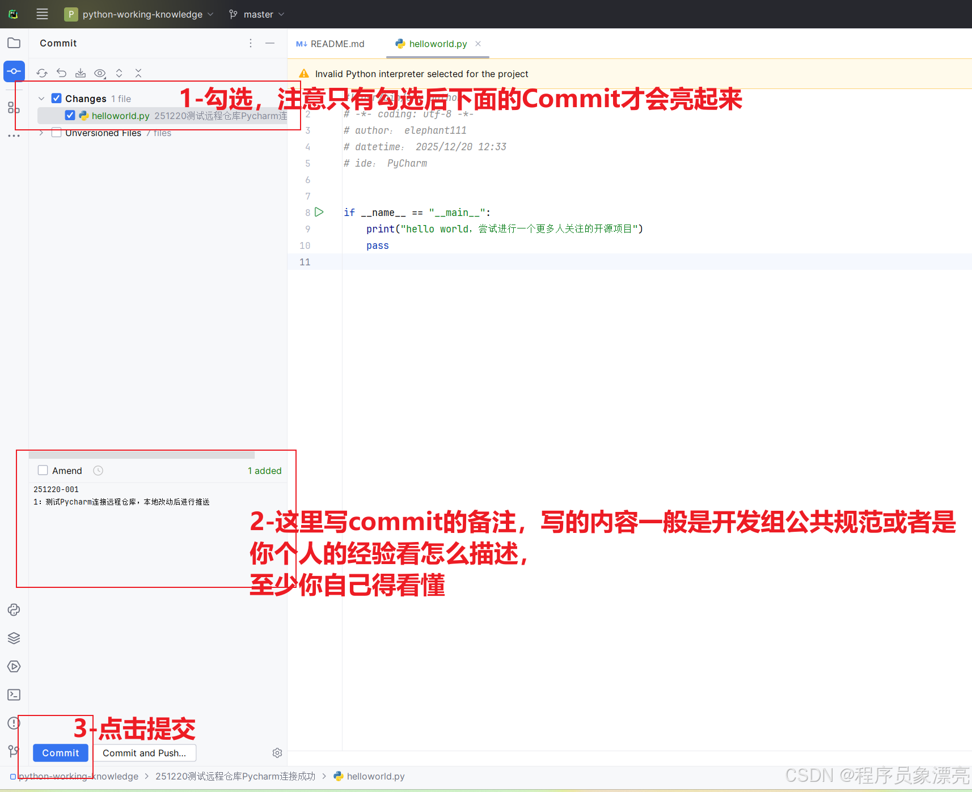
Task: Enable the Amend checkbox
Action: (43, 470)
